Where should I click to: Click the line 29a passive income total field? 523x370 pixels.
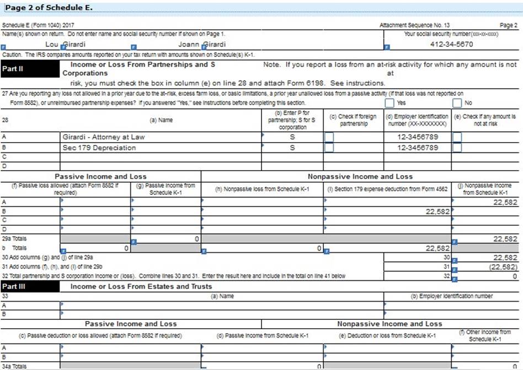(166, 238)
